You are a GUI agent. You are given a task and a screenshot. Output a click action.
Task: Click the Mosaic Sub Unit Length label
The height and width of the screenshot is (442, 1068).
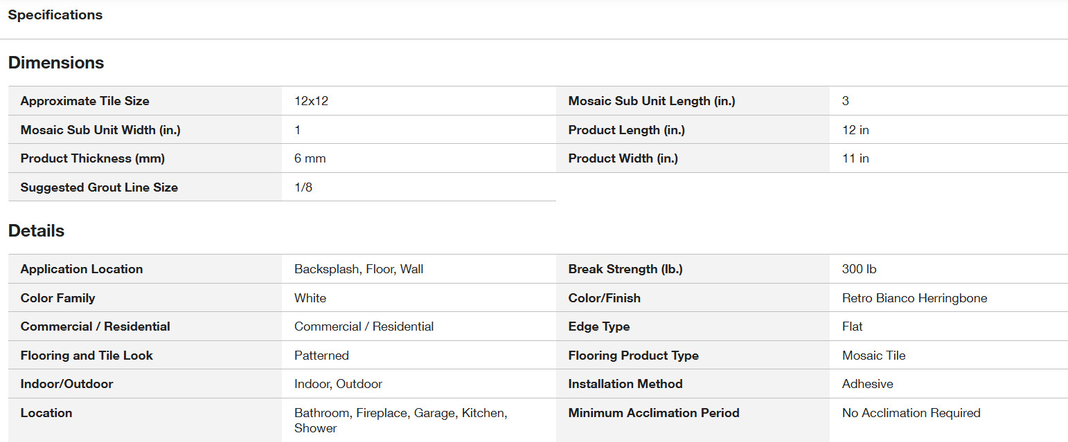click(x=652, y=101)
